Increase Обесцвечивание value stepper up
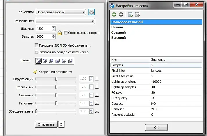The width and height of the screenshot is (207, 136). [x=91, y=110]
